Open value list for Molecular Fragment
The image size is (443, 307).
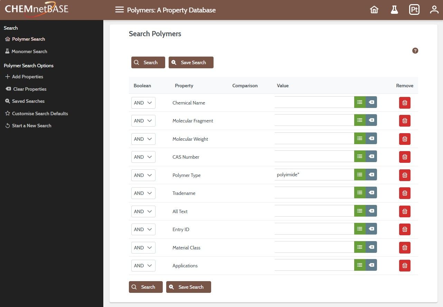click(x=360, y=120)
